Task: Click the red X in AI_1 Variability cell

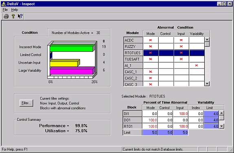Action: [196, 65]
